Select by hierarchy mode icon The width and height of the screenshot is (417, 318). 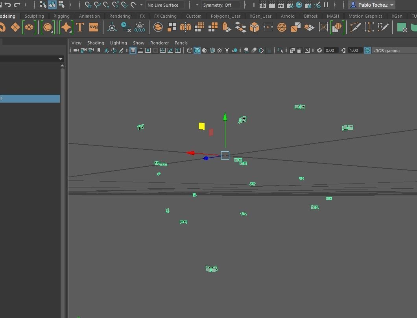point(43,4)
